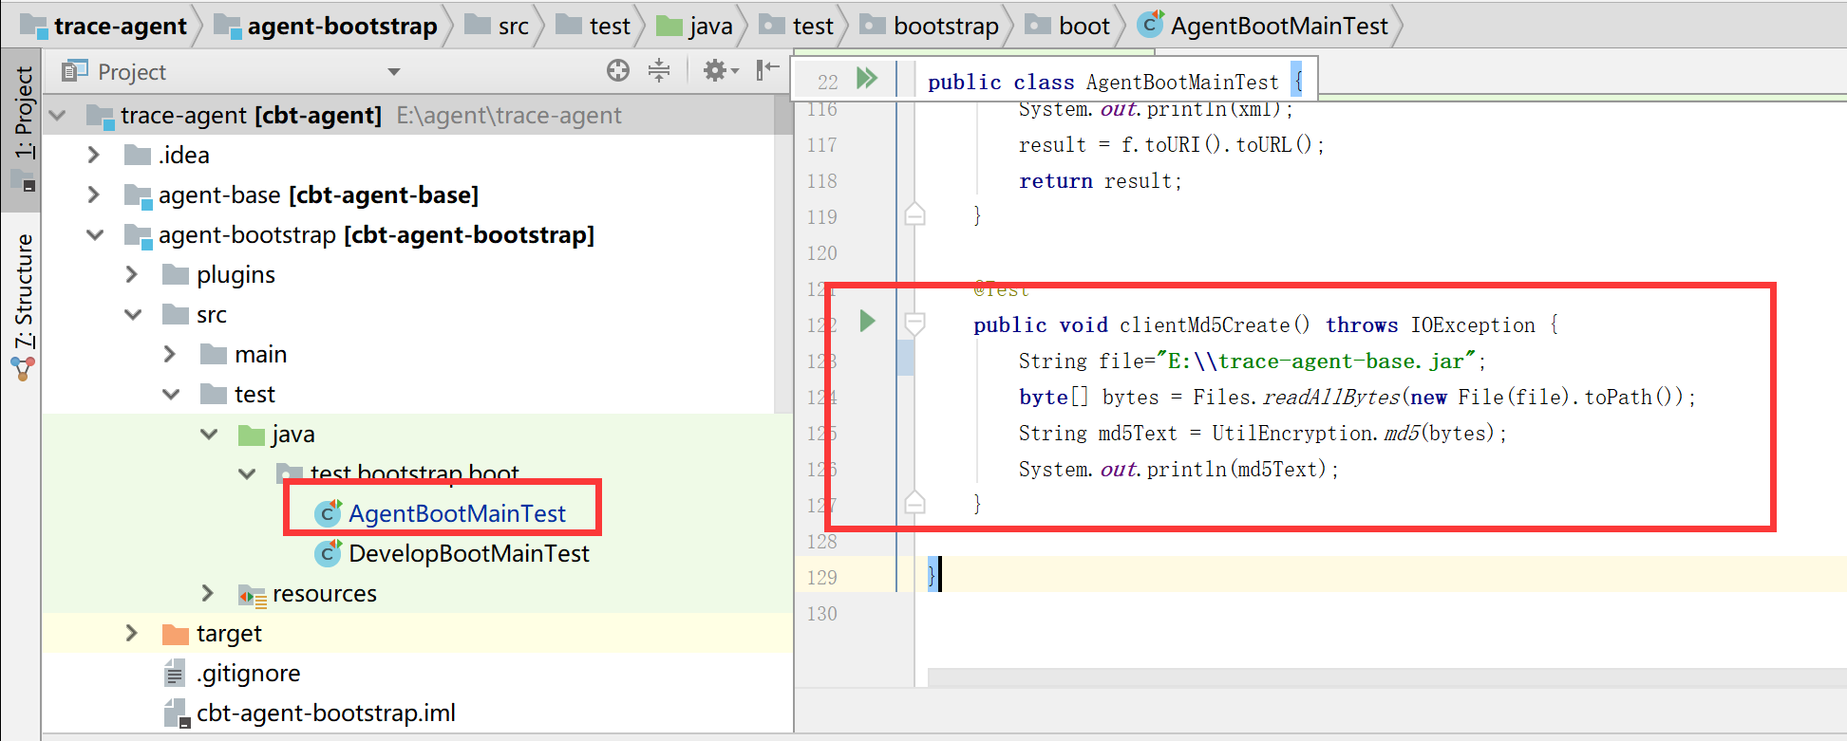Collapse the agent-bootstrap module node

[95, 234]
